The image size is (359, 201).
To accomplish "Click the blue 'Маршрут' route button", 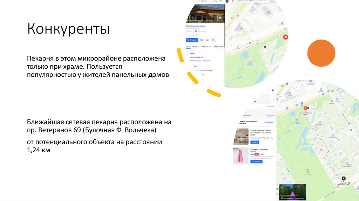I will click(x=192, y=40).
